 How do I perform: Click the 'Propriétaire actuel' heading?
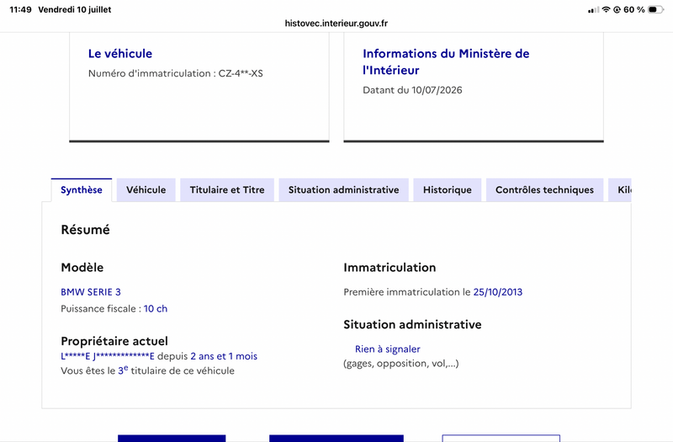(x=114, y=341)
